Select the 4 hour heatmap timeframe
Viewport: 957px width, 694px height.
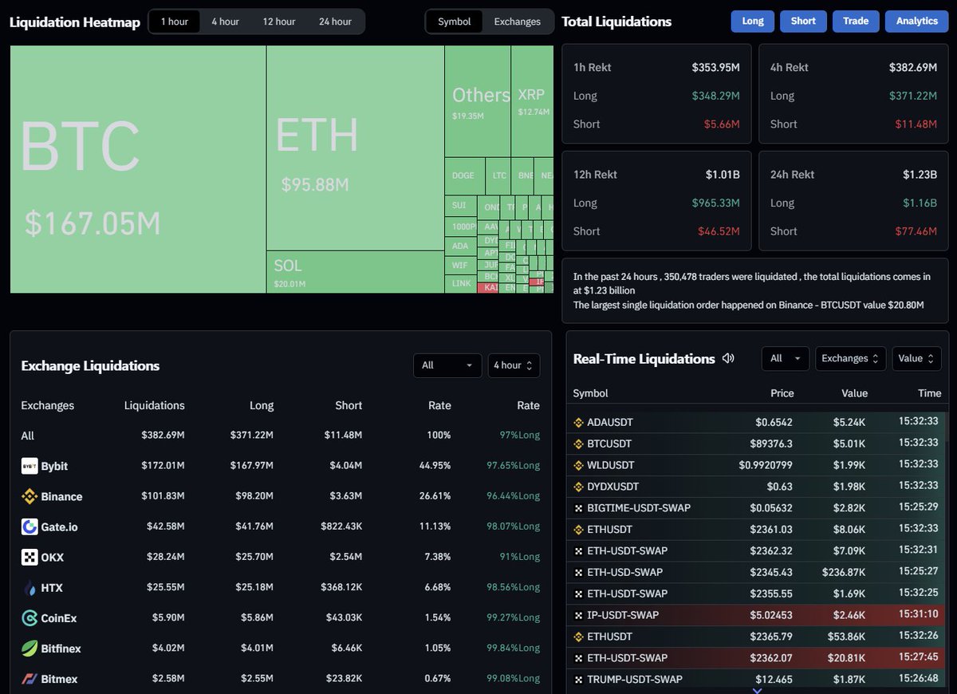pos(225,22)
